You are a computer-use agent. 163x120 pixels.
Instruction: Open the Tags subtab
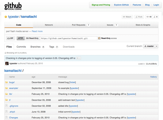(54, 47)
